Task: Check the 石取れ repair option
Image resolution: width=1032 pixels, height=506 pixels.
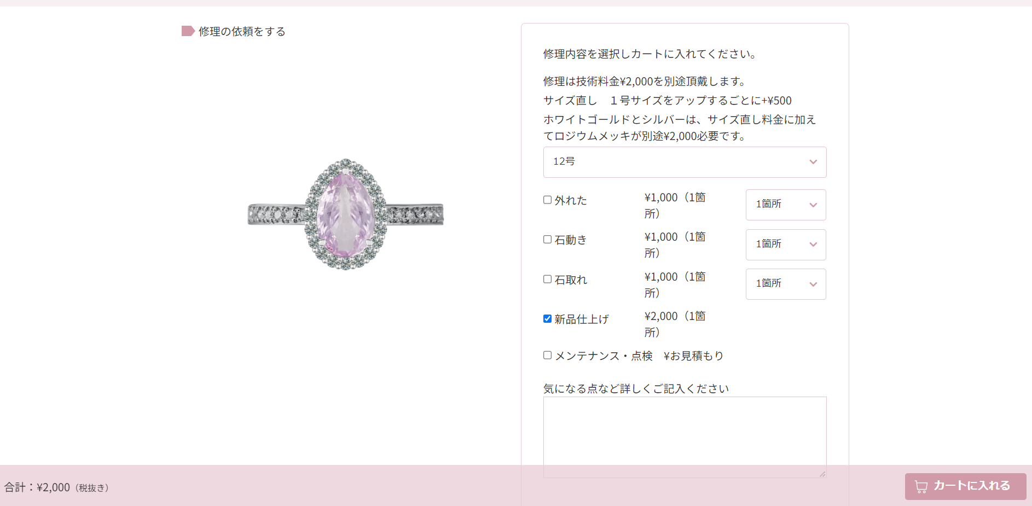Action: (547, 279)
